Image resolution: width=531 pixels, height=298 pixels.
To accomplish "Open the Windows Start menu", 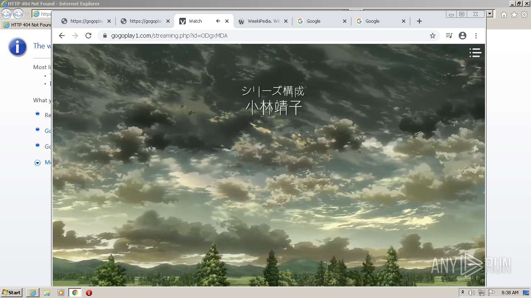I will (12, 293).
